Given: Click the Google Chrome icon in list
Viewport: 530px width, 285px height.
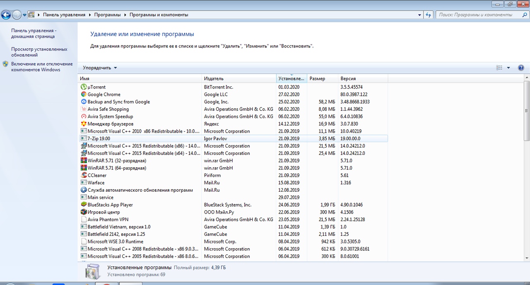Looking at the screenshot, I should click(x=84, y=95).
